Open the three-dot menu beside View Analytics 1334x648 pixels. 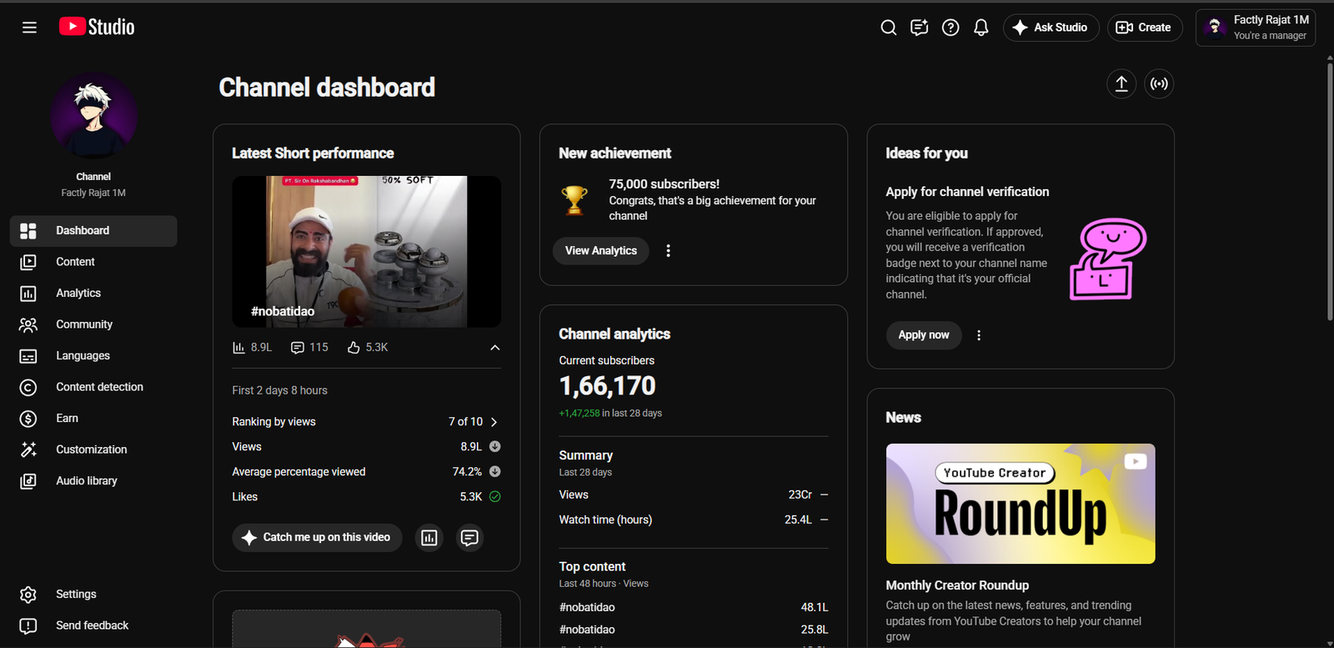pos(668,251)
